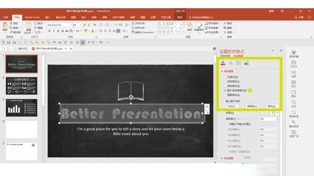This screenshot has height=176, width=314.
Task: Select the slide 2 CONTENTS thumbnail
Action: pyautogui.click(x=22, y=86)
